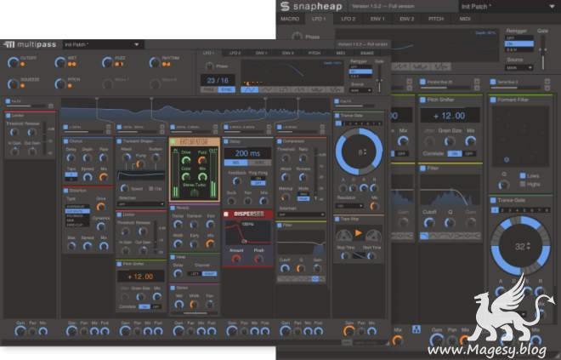Click the Multipass 200 ms delay time field
The height and width of the screenshot is (360, 561).
(247, 153)
